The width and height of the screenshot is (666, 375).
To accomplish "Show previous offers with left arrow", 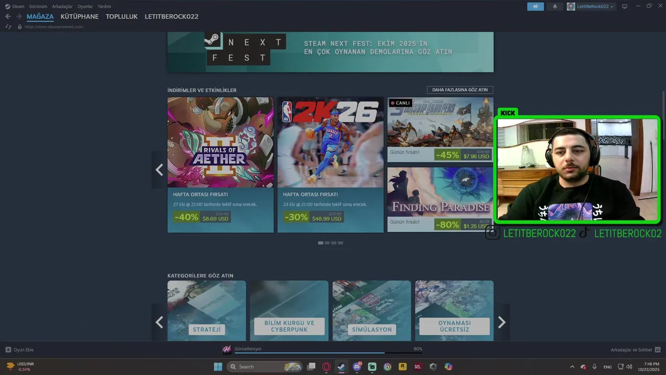I will point(159,170).
